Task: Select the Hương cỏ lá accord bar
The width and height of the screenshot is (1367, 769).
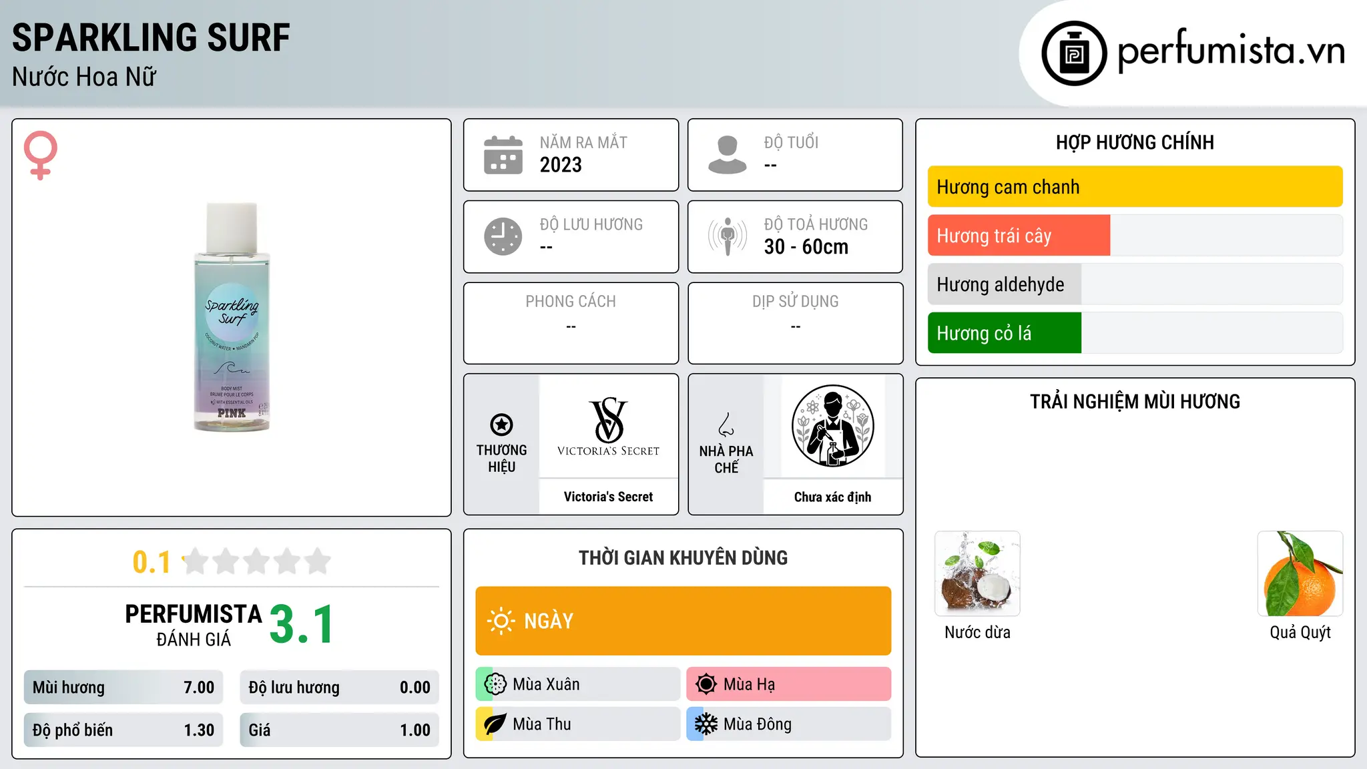Action: click(1135, 333)
